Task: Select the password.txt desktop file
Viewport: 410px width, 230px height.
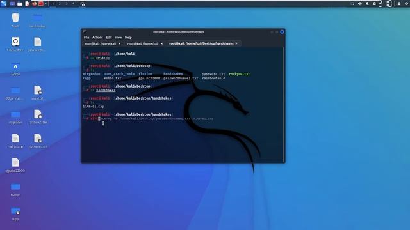Action: tap(37, 141)
